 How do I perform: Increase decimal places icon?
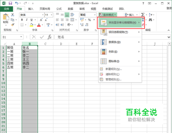click(82, 25)
